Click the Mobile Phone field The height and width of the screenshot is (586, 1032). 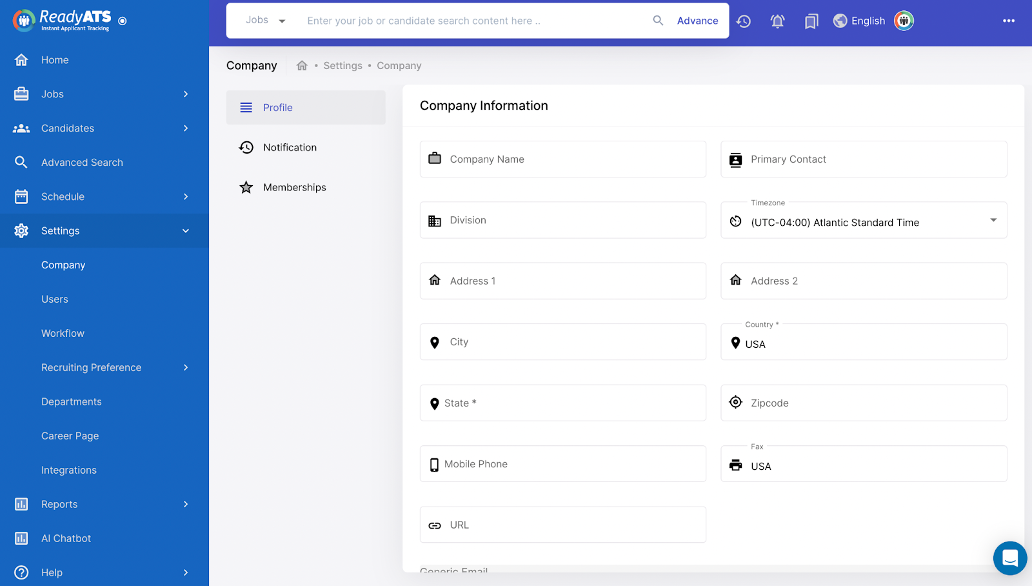[x=563, y=464]
